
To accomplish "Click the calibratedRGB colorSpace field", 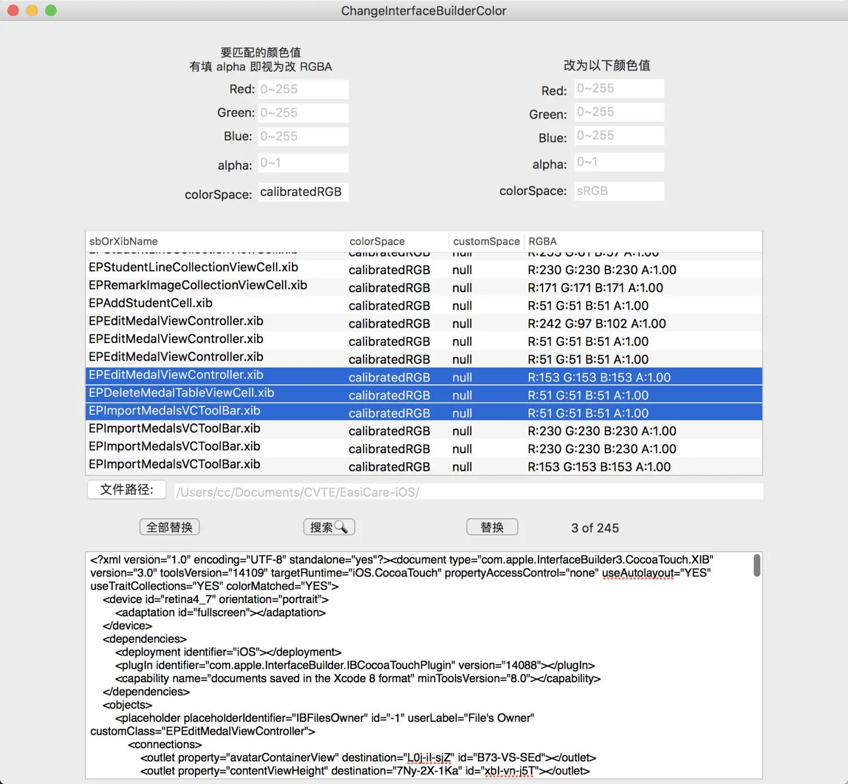I will [303, 192].
